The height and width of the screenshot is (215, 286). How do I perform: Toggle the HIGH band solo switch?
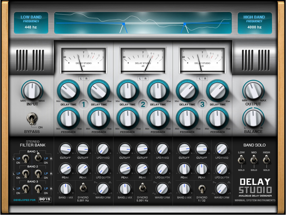(267, 161)
